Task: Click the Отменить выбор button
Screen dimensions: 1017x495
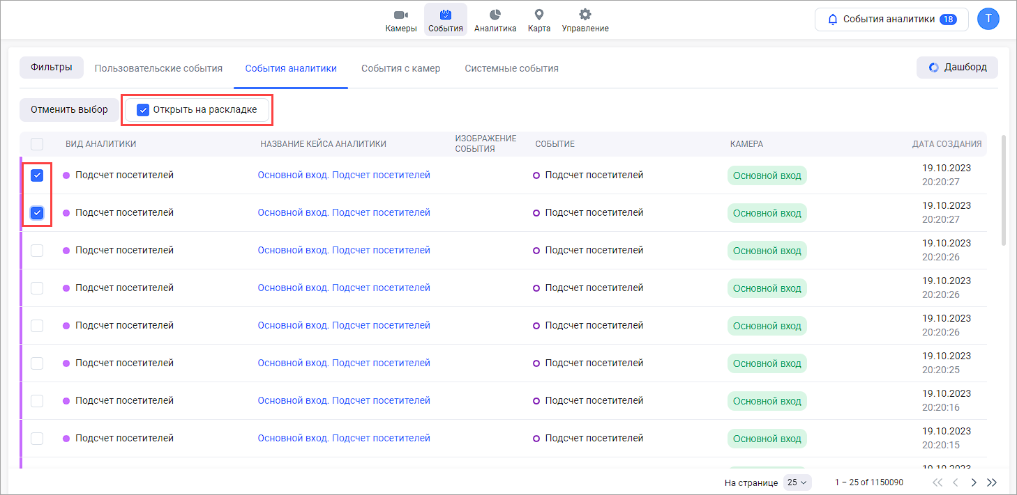Action: 69,110
